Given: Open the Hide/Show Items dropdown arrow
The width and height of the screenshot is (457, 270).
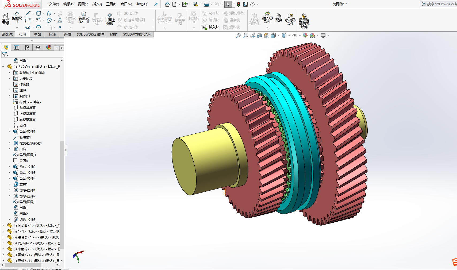Looking at the screenshot, I should [x=300, y=36].
